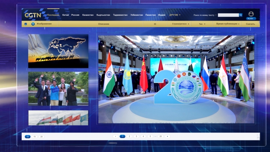The height and width of the screenshot is (152, 270).
Task: Select the waving students group thumbnail
Action: click(x=58, y=89)
